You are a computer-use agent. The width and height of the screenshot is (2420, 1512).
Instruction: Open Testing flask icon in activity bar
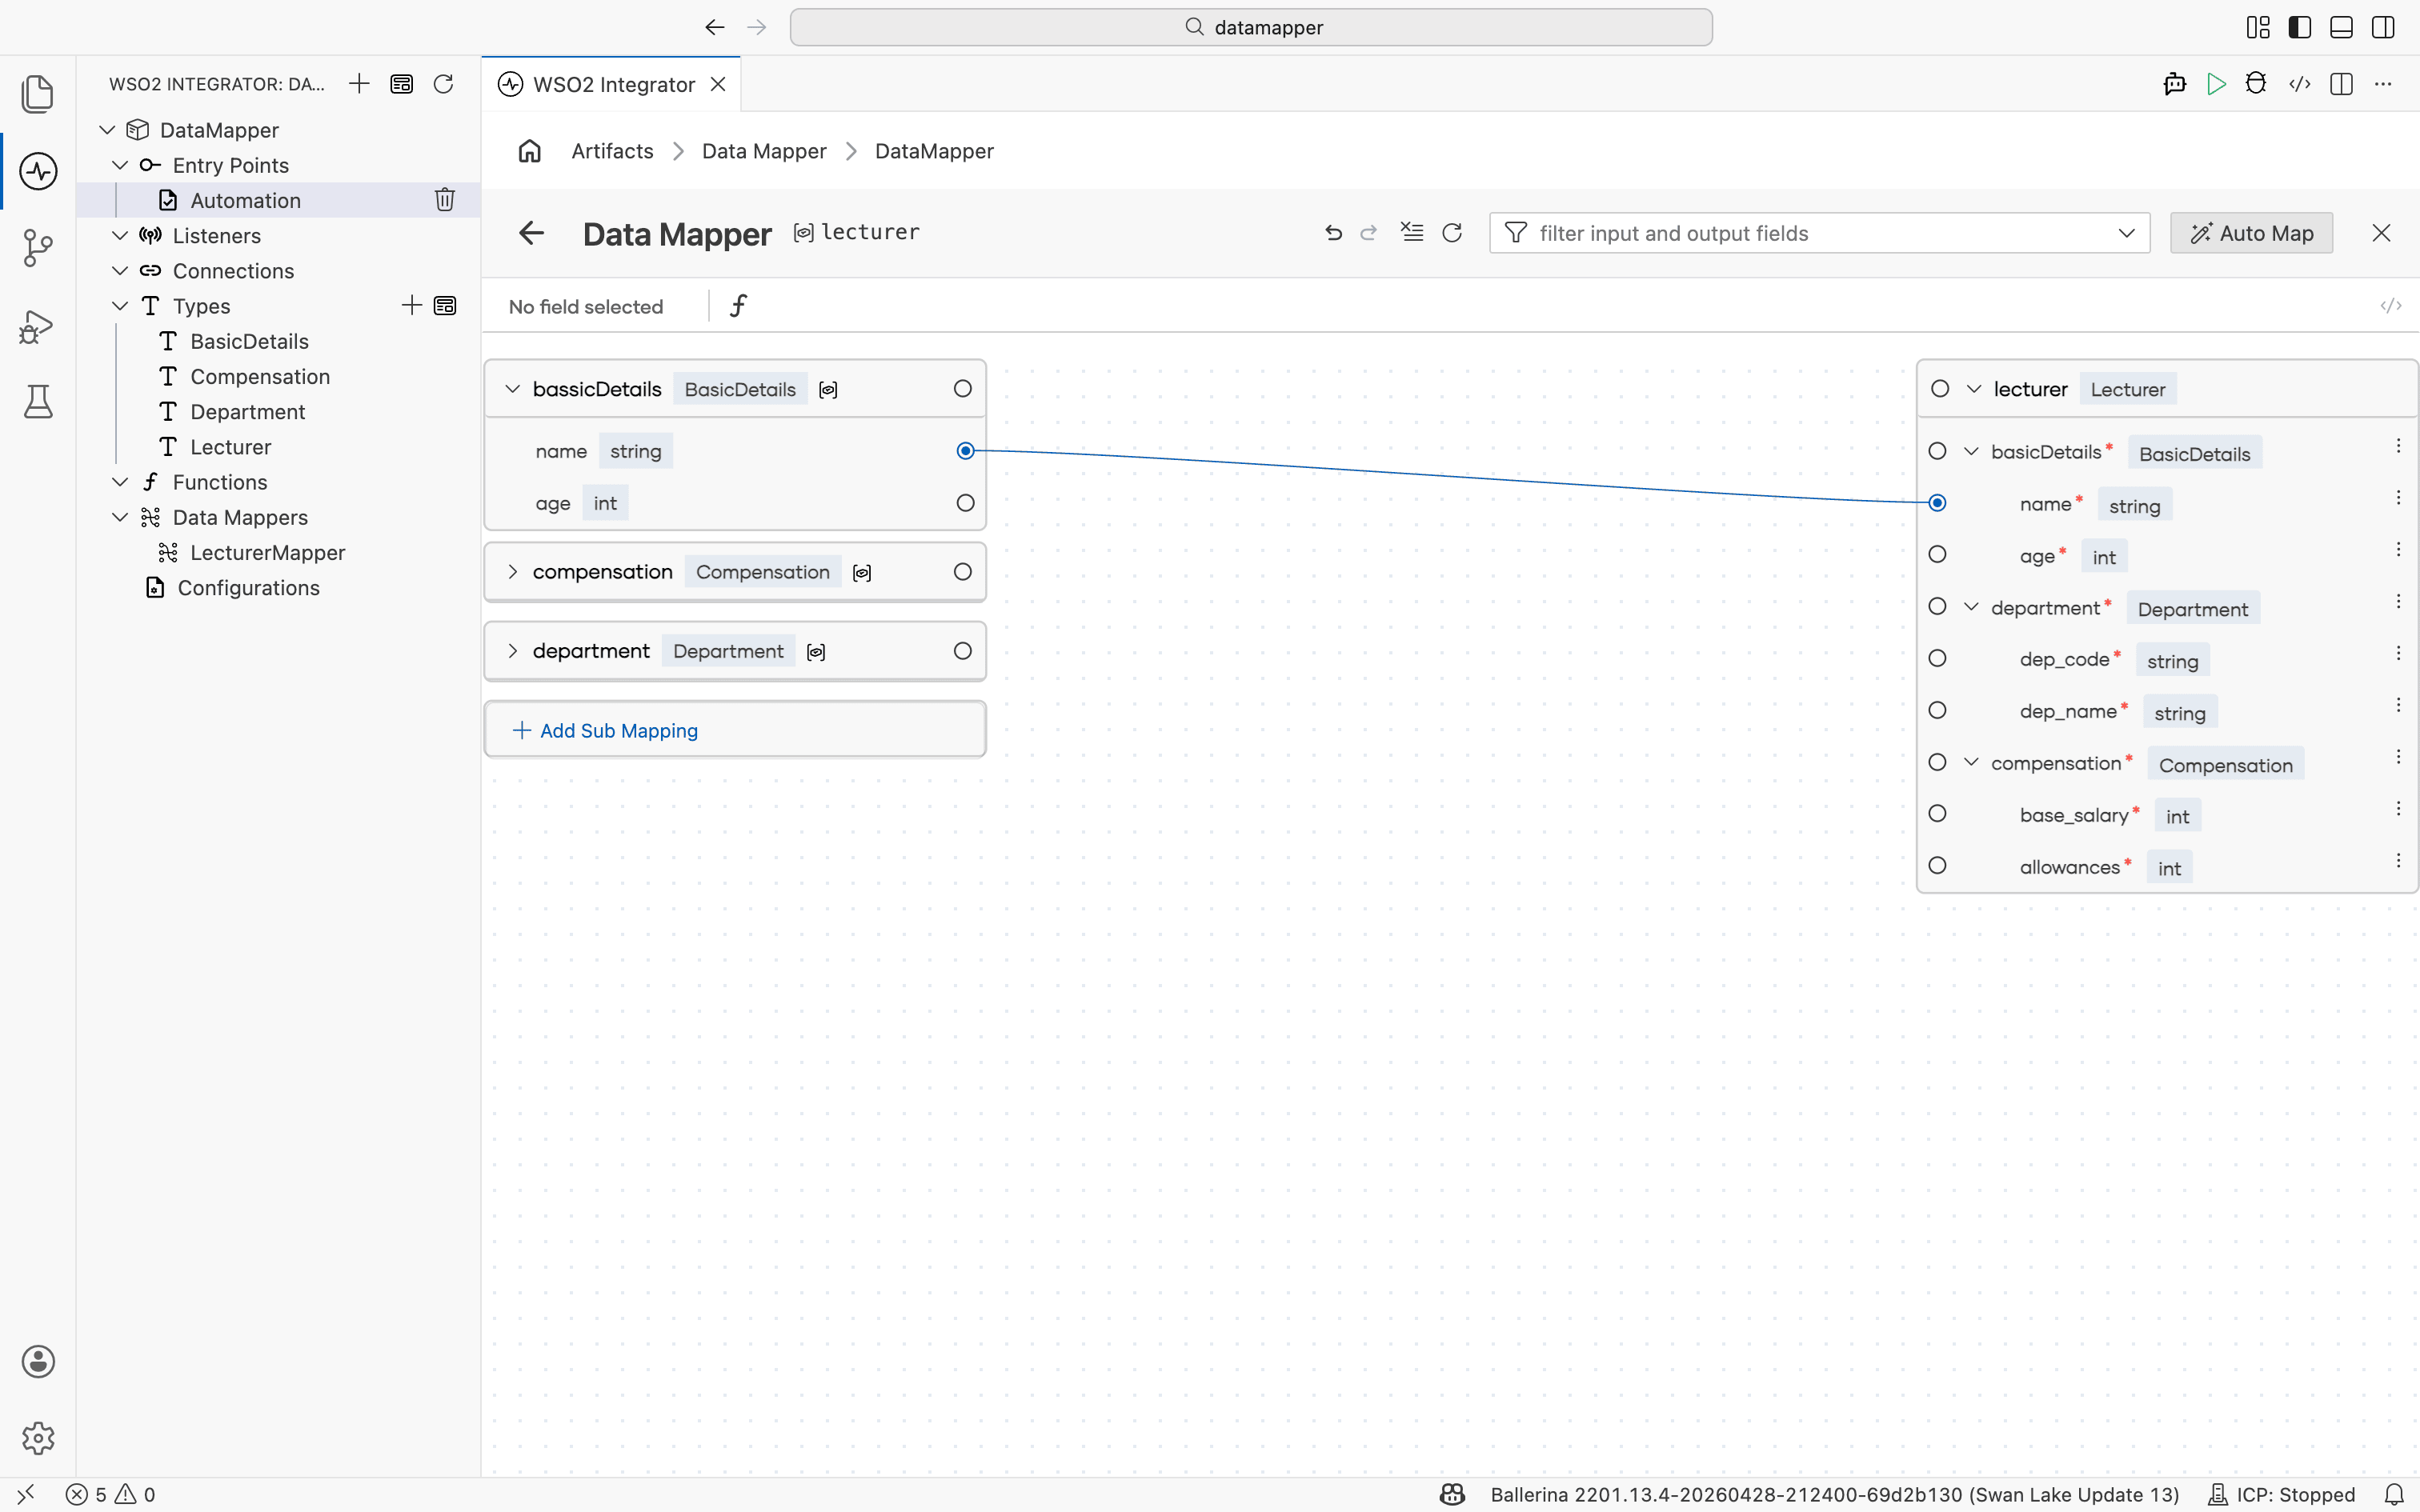(x=38, y=402)
